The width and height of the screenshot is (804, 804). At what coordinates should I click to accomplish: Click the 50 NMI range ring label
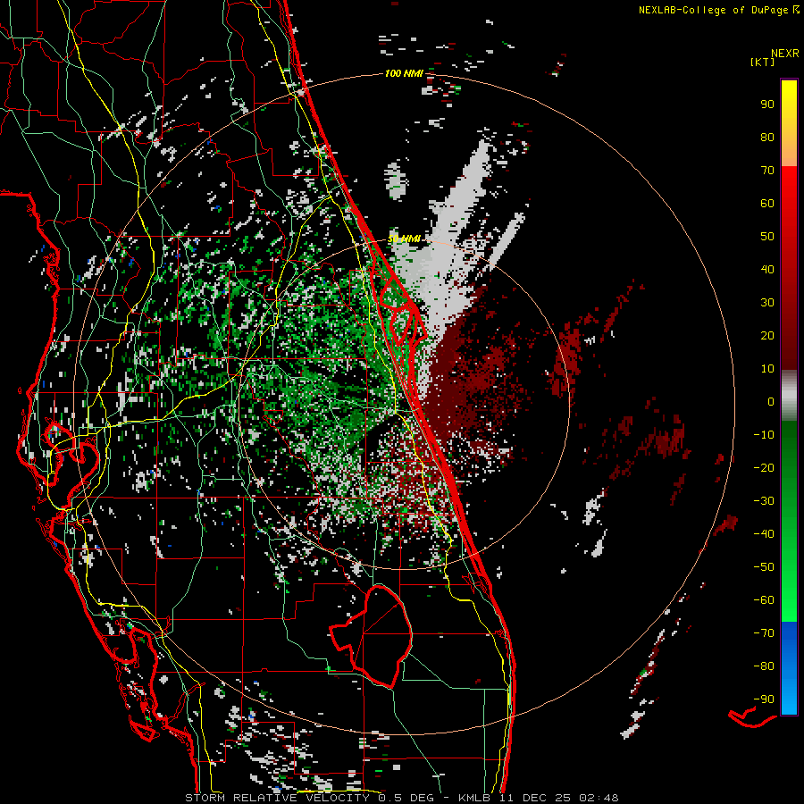[404, 239]
